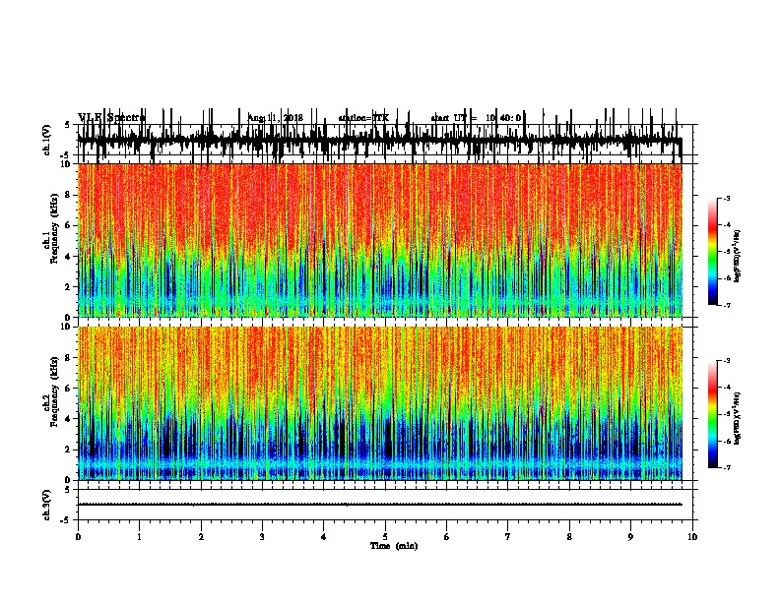The image size is (780, 602).
Task: Click the "8" kHz tick on ch.2 frequency axis
Action: tap(68, 358)
